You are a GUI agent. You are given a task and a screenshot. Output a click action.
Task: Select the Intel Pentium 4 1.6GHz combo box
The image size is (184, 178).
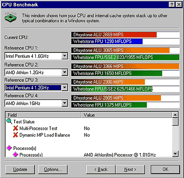pos(36,56)
